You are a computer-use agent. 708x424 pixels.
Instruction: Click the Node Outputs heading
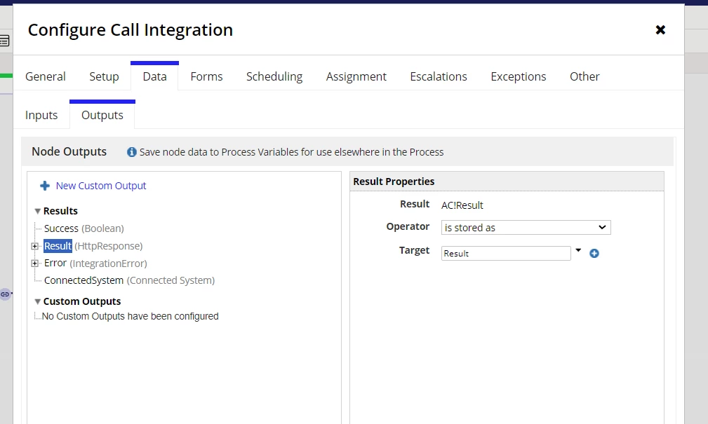69,151
